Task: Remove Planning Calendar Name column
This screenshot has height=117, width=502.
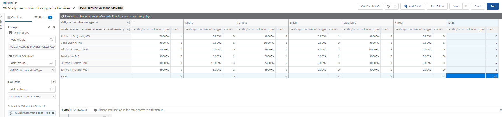Action: [x=53, y=97]
